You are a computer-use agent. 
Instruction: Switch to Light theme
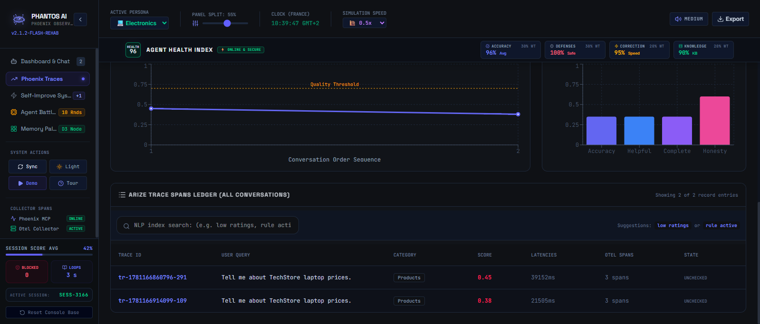[68, 167]
